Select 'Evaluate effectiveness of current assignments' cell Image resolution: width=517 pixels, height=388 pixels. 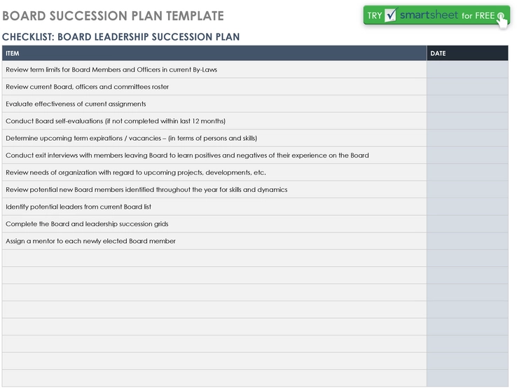pyautogui.click(x=214, y=104)
